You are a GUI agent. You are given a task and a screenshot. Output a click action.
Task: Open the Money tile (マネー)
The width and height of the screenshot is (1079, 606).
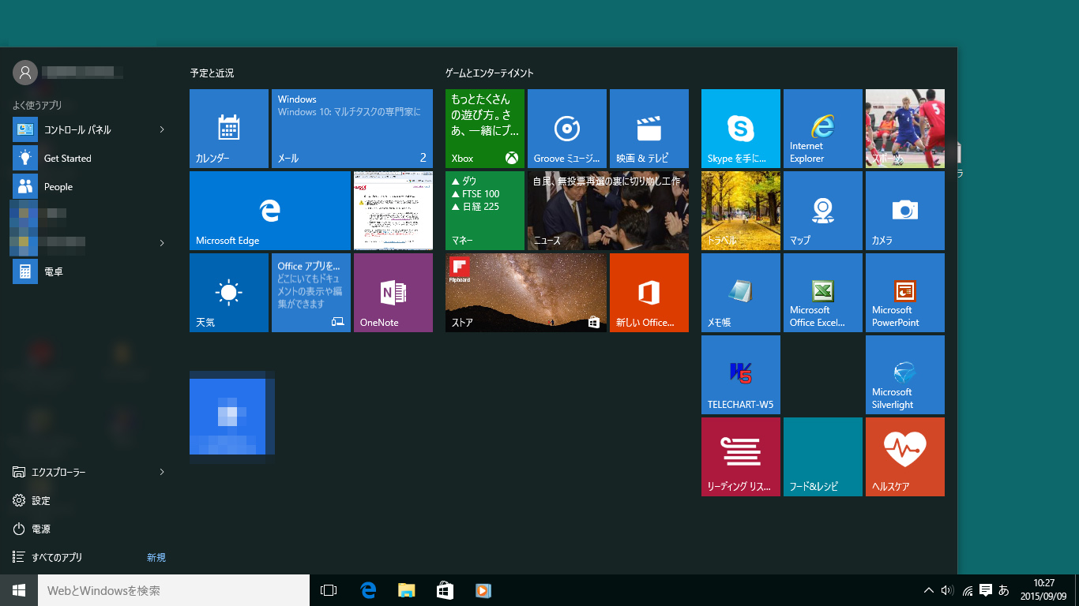point(485,211)
